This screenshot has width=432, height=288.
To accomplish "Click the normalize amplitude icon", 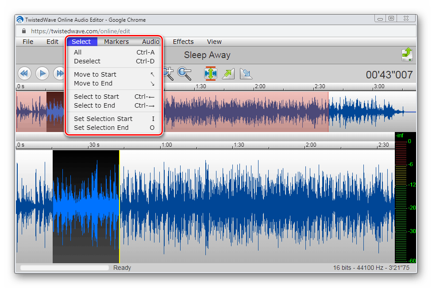I will point(211,73).
